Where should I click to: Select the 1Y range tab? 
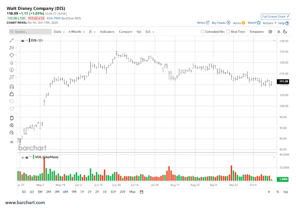point(82,192)
